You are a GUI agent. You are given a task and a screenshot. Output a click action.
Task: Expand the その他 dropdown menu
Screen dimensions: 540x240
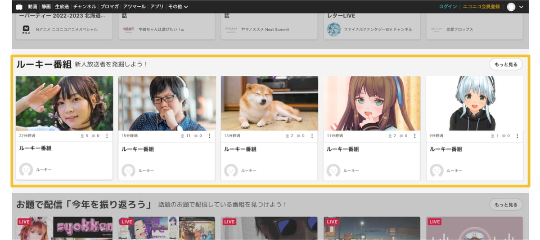178,7
